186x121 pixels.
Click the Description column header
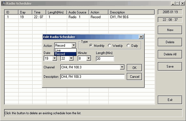tap(131, 12)
